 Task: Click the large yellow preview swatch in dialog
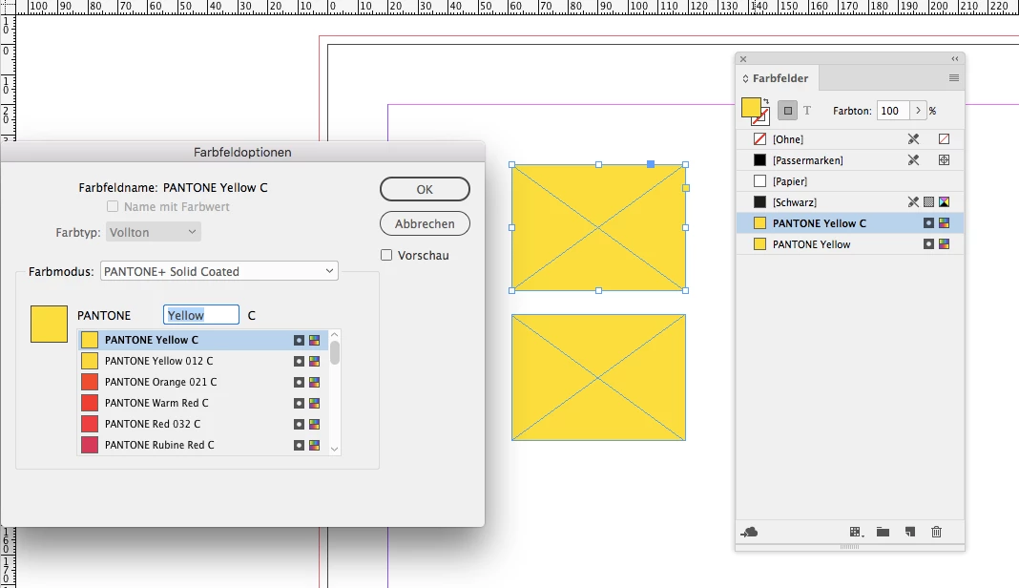coord(50,324)
